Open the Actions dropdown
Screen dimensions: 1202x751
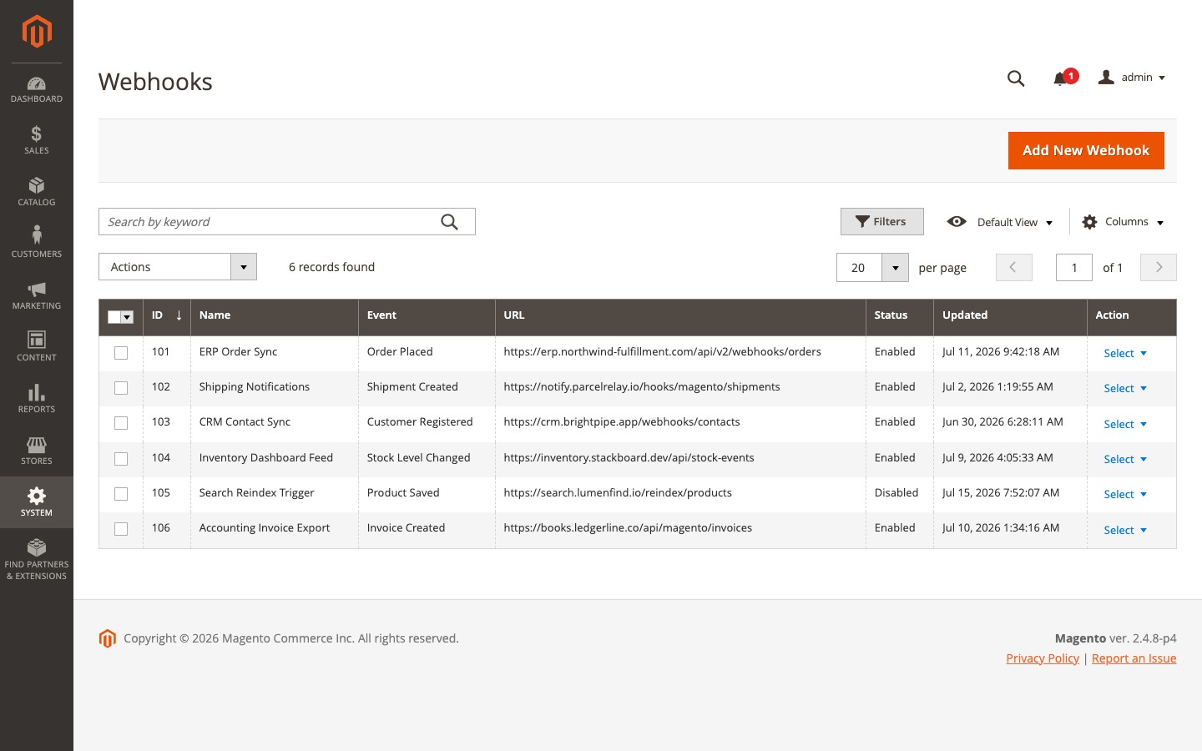click(x=178, y=267)
